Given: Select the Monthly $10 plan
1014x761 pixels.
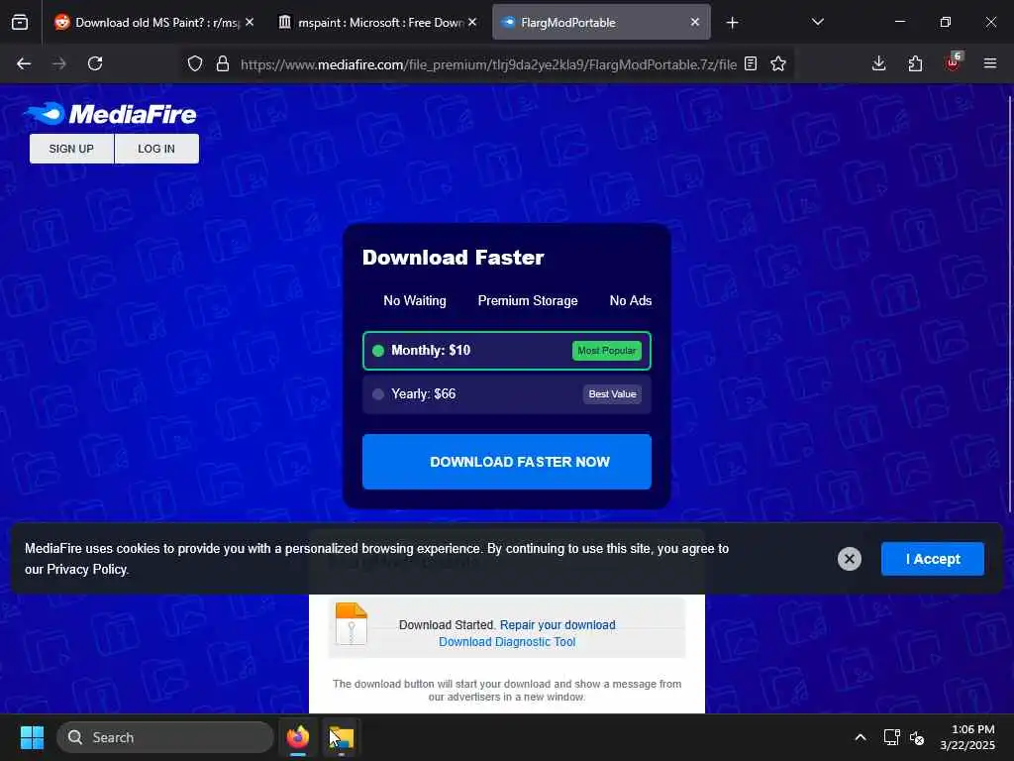Looking at the screenshot, I should click(507, 351).
